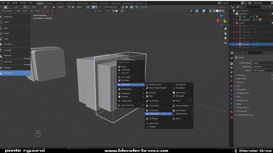Toggle the camera view icon
Screen dimensions: 273x153
pos(226,38)
